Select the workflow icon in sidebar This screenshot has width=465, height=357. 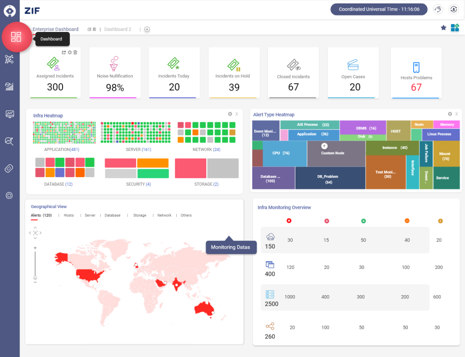click(x=9, y=59)
